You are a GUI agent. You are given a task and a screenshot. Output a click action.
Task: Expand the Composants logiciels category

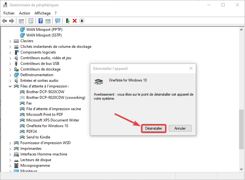(x=10, y=53)
